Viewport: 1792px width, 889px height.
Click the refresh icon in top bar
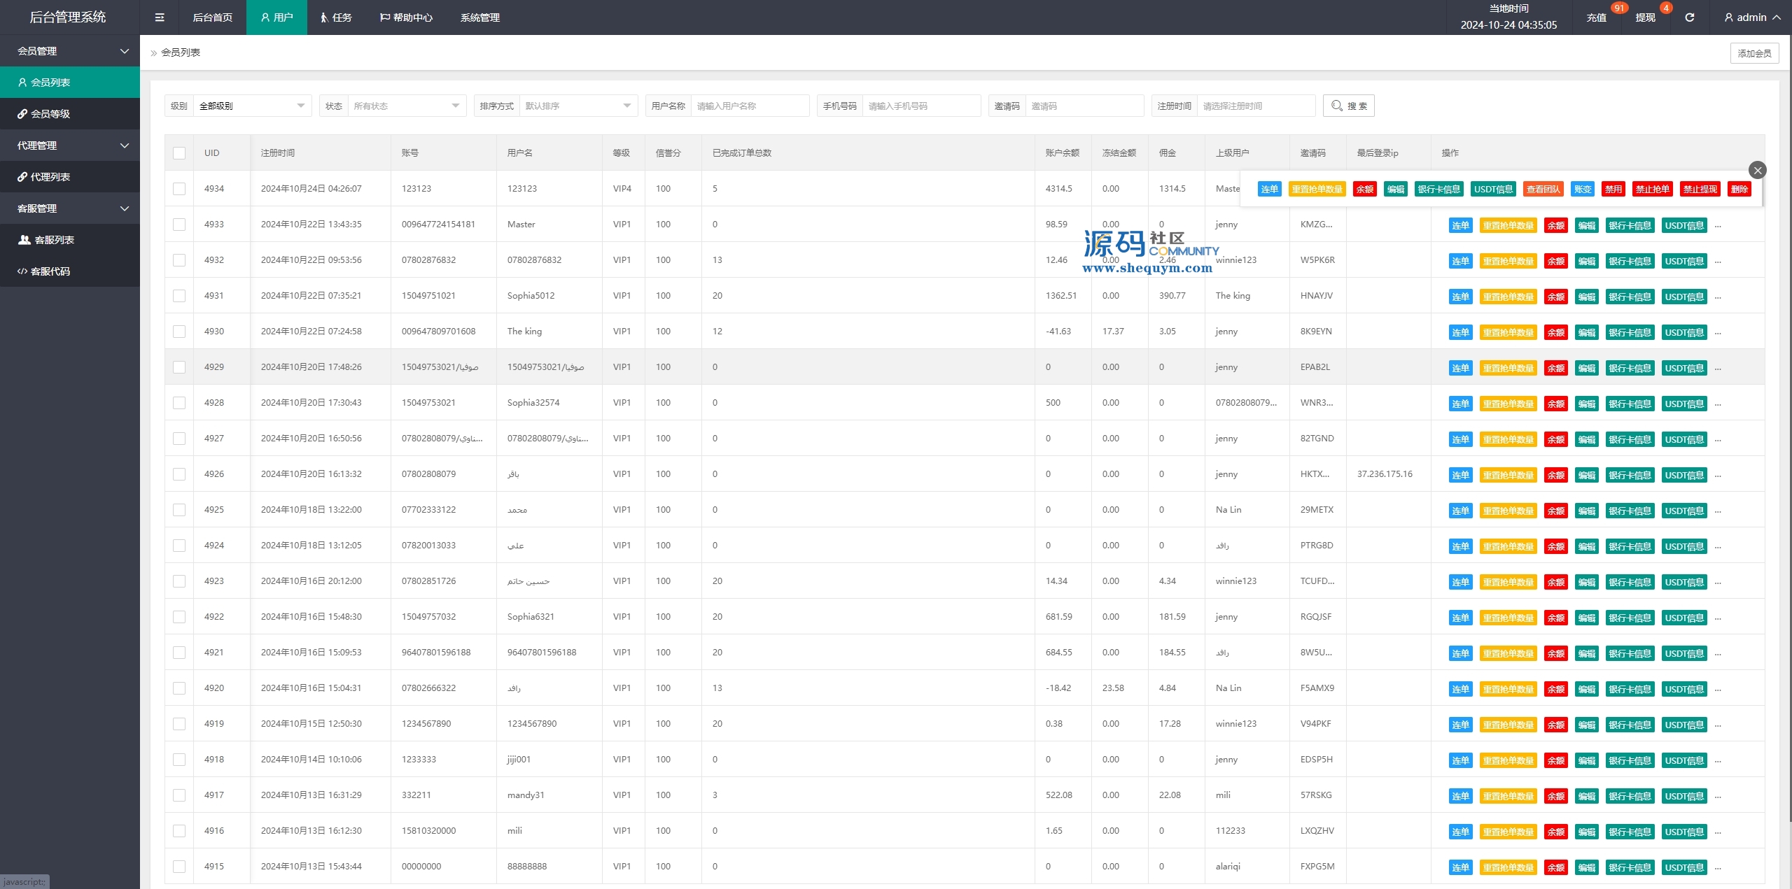(x=1689, y=17)
